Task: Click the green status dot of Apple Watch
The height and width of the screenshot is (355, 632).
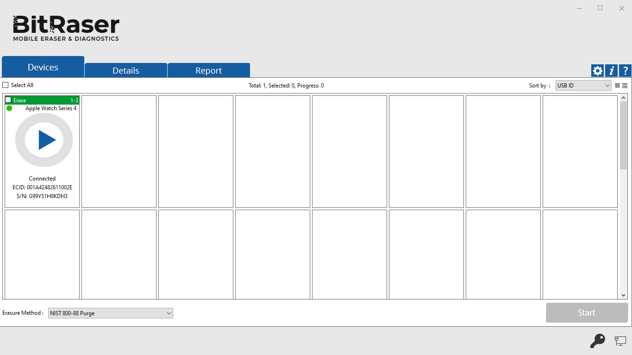Action: pos(9,108)
